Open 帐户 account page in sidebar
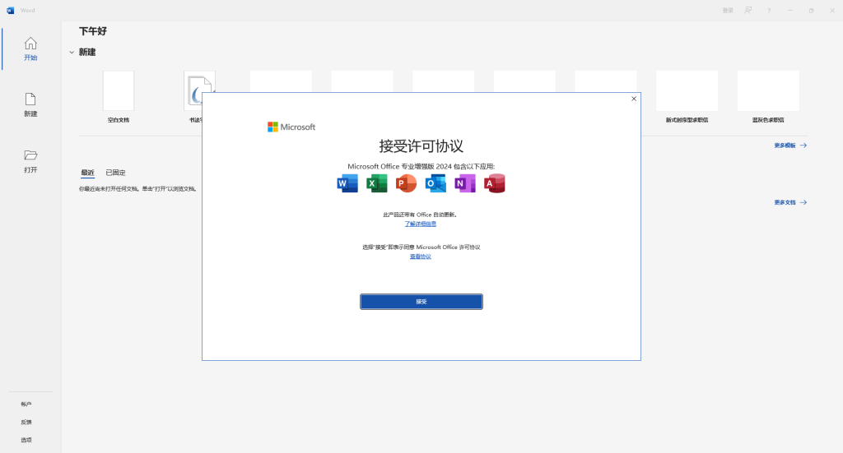The image size is (843, 453). [26, 404]
